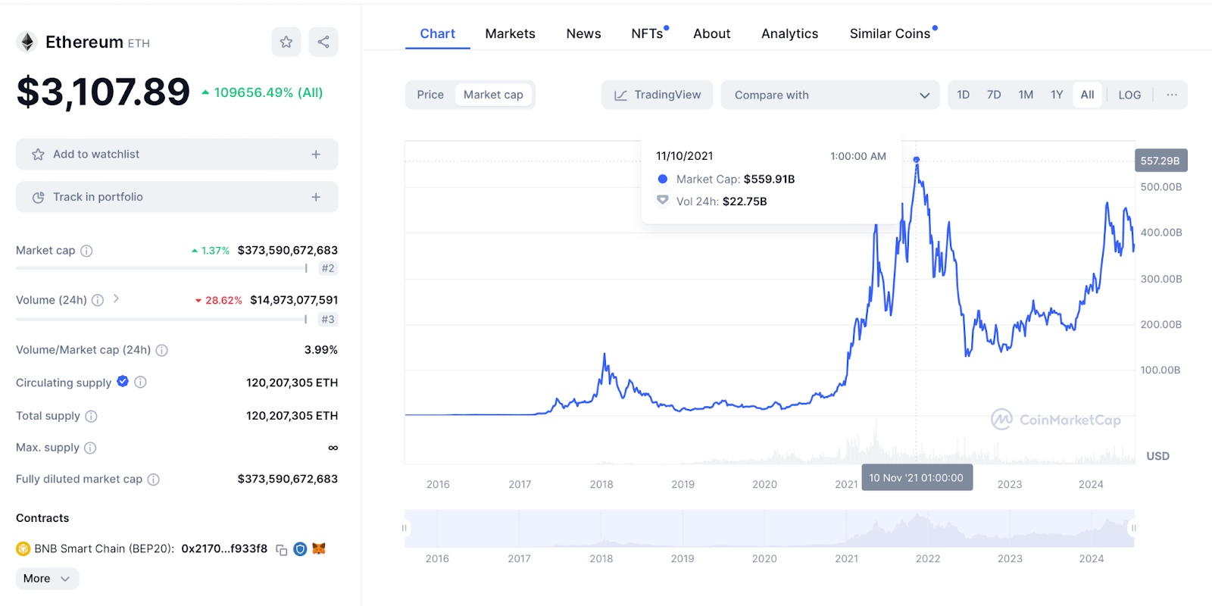
Task: Switch chart to Market cap view
Action: (493, 95)
